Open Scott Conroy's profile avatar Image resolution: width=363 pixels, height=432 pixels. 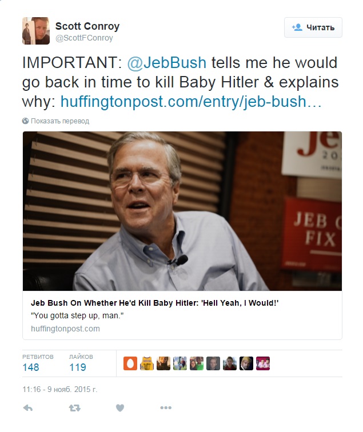click(35, 31)
